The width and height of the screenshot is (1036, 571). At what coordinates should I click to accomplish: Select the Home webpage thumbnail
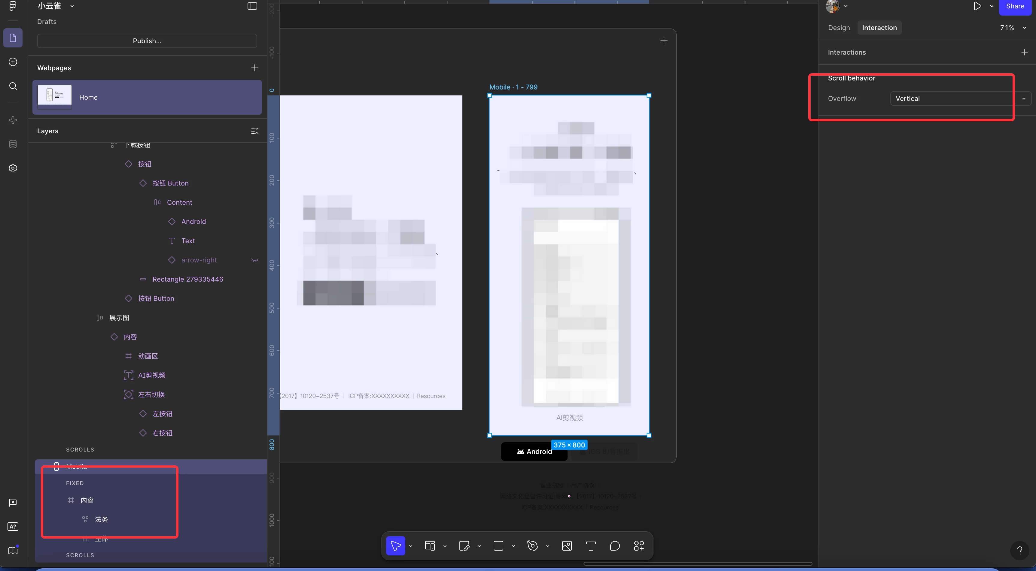coord(55,97)
